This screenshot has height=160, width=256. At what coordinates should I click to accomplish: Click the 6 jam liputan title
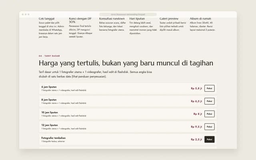point(49,87)
